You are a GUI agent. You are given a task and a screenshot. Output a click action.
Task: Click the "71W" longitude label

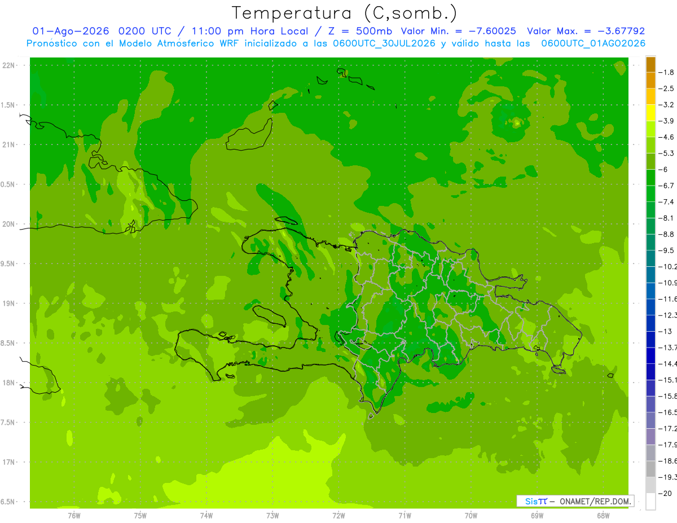click(405, 516)
